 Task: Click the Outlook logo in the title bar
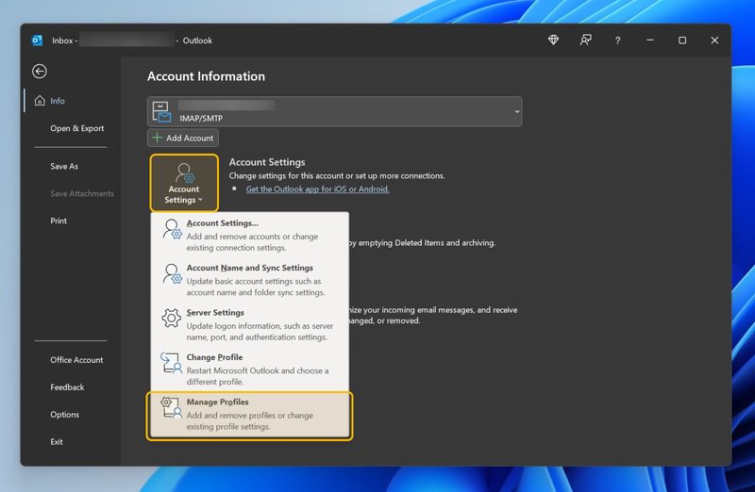click(x=37, y=41)
